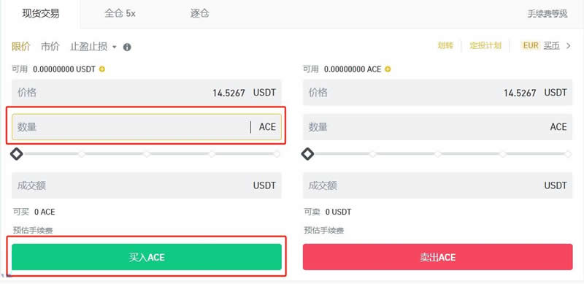Open the 定投计划 link
The width and height of the screenshot is (584, 284).
point(485,46)
